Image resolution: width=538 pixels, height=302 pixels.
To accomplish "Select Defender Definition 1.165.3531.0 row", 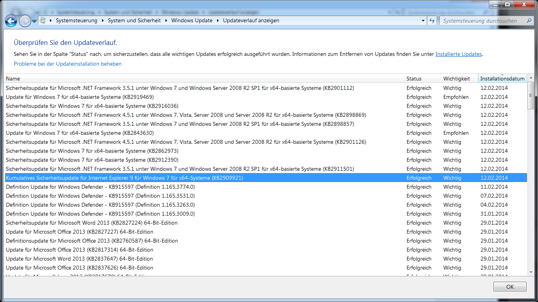I will coord(266,196).
